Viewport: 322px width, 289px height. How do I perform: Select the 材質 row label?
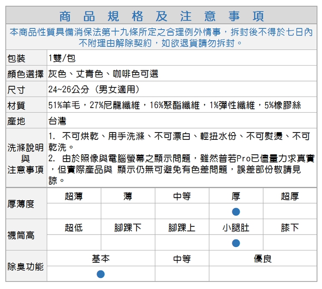tap(16, 105)
